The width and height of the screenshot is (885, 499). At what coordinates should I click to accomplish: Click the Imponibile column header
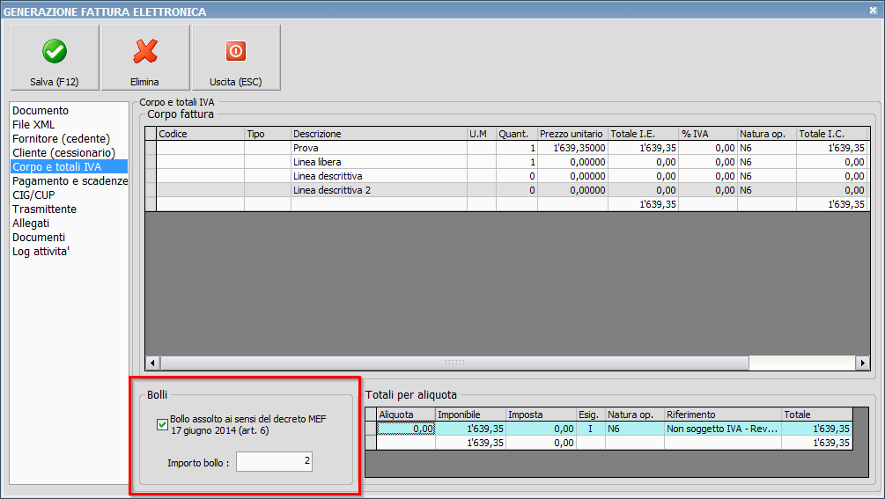(470, 415)
